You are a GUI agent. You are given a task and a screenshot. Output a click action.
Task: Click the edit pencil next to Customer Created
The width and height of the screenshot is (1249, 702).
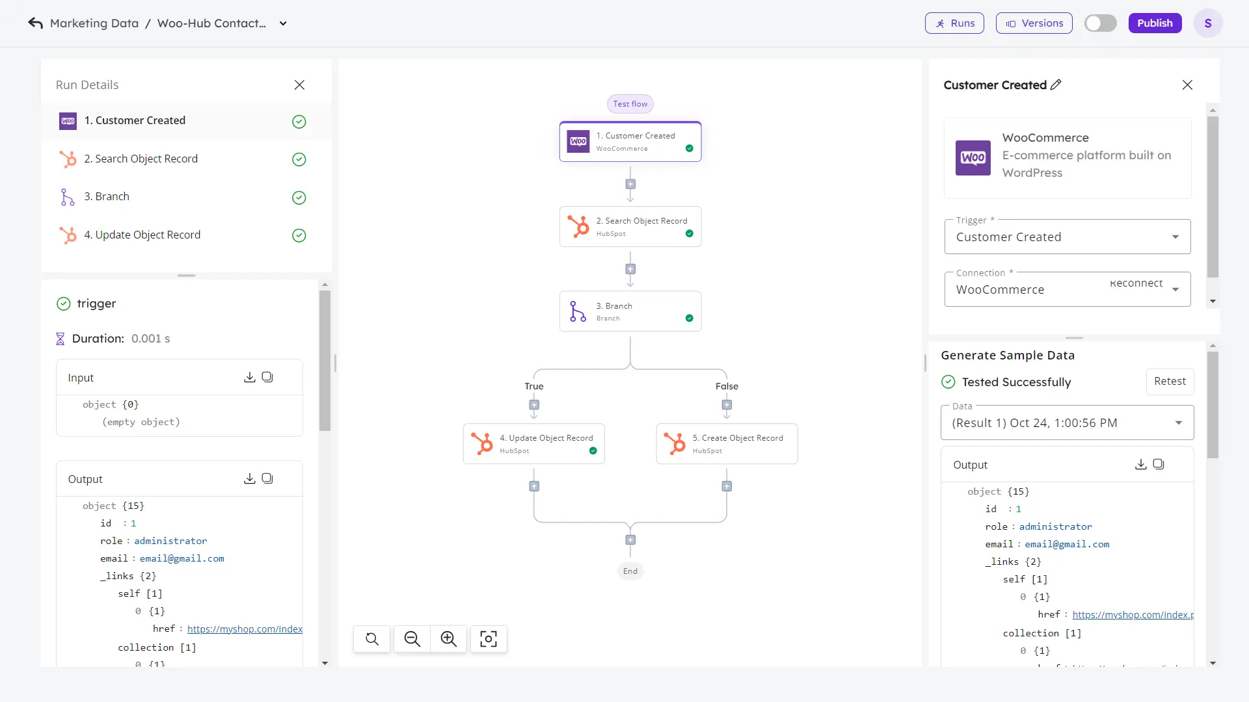tap(1056, 84)
